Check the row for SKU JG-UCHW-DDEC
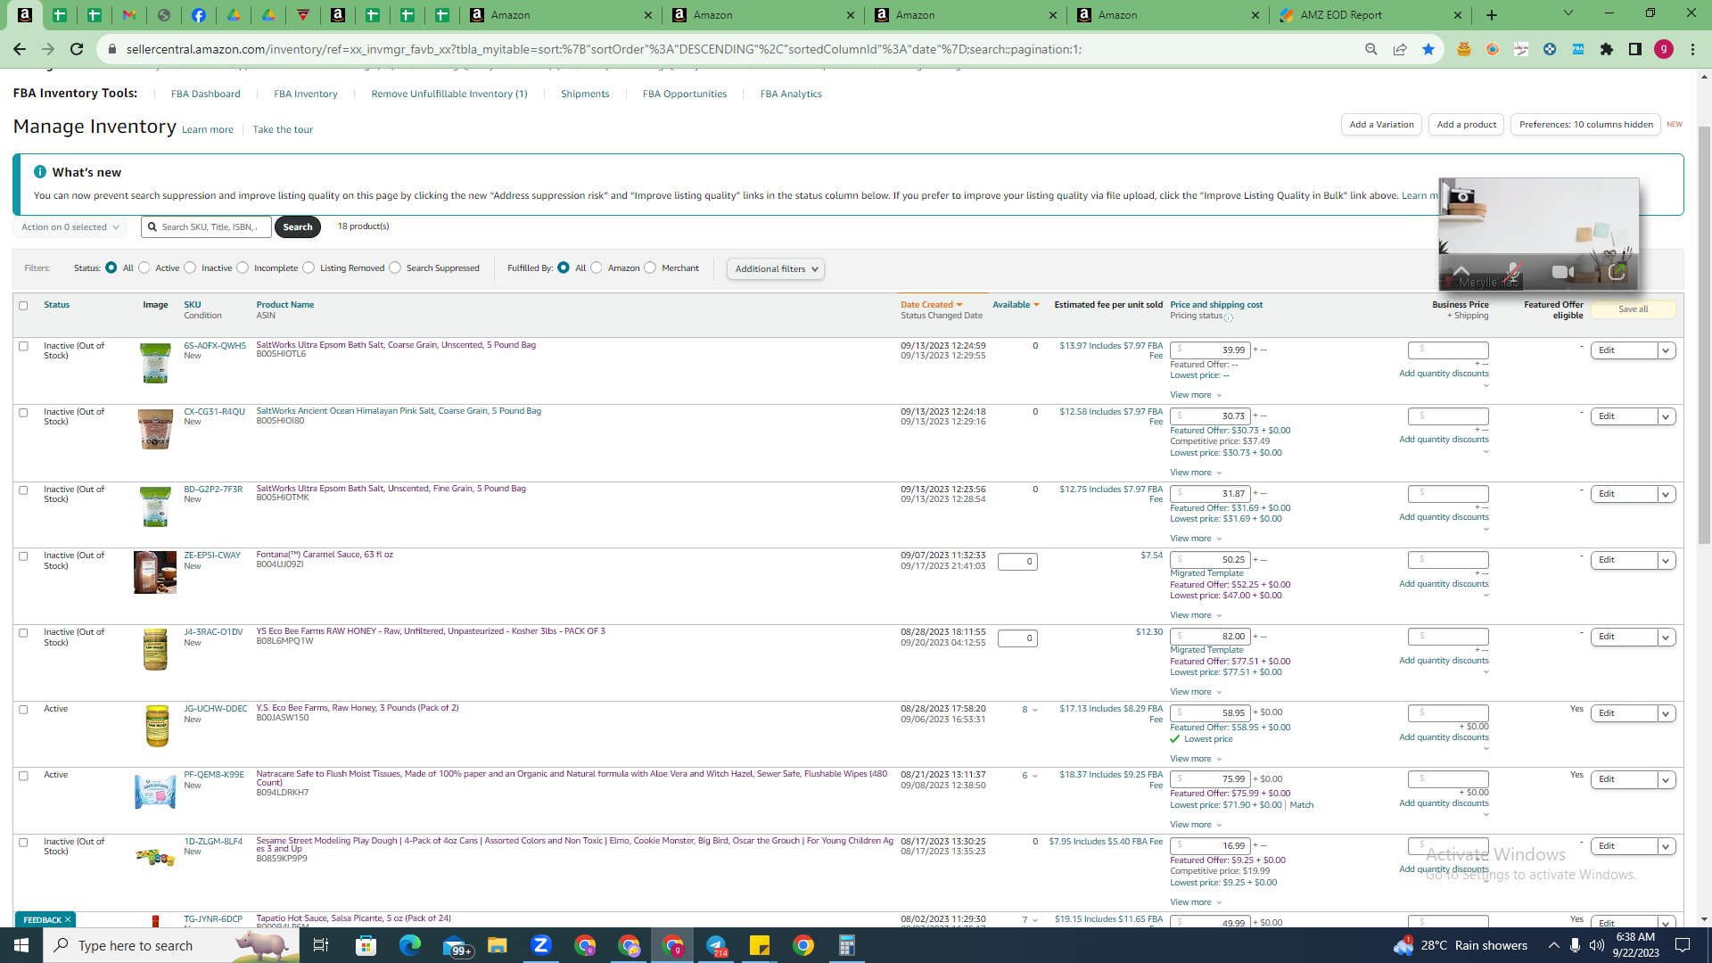This screenshot has height=963, width=1712. pos(23,710)
